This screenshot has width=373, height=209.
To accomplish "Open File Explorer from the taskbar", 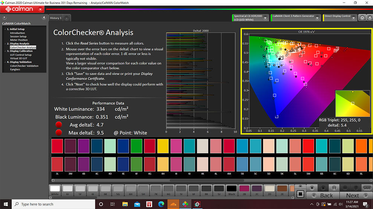I will tap(125, 204).
